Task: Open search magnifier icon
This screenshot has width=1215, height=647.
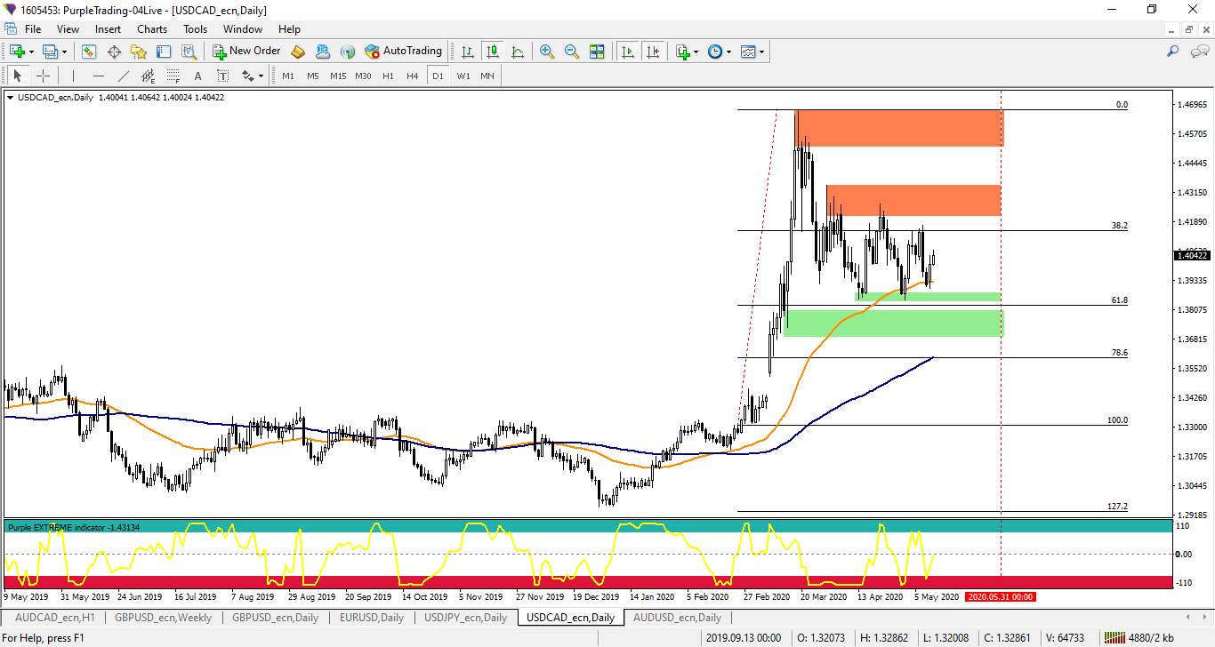Action: click(x=1173, y=52)
